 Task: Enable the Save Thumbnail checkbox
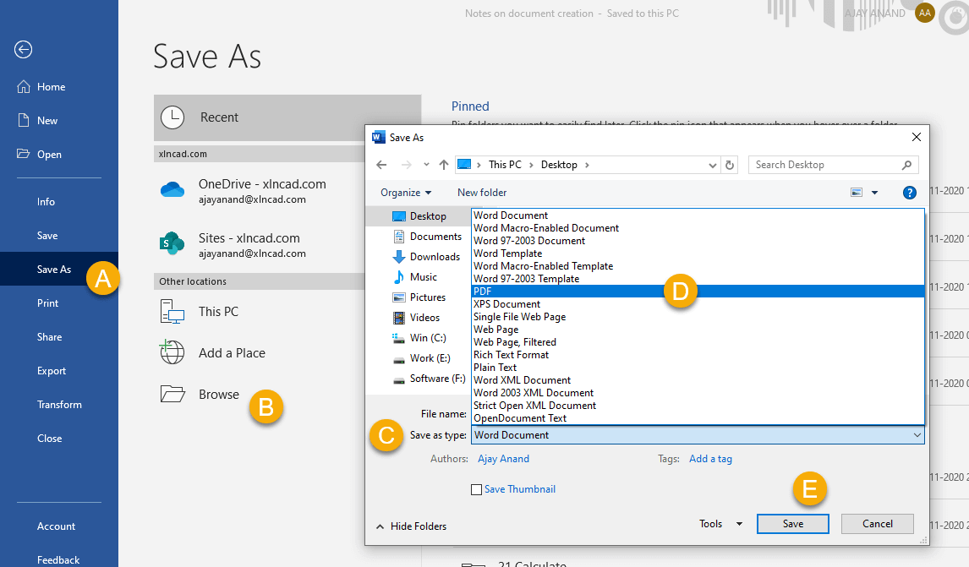coord(477,489)
